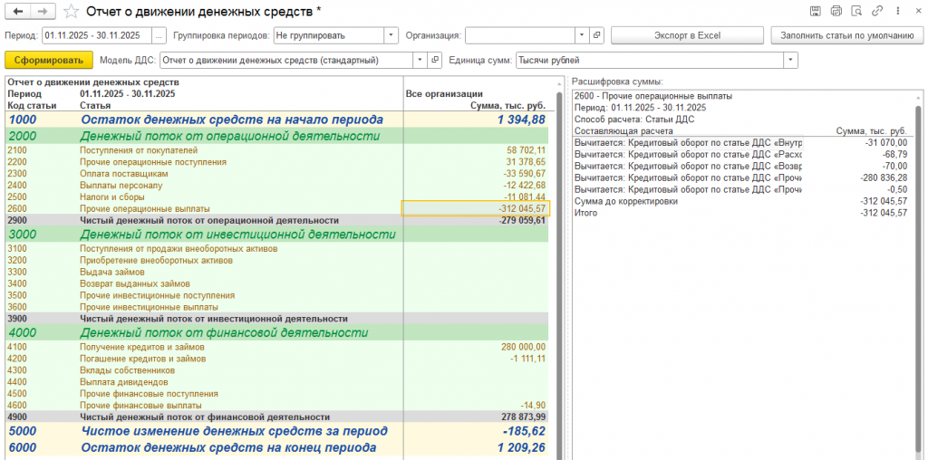Click the Период date range input field

click(97, 35)
